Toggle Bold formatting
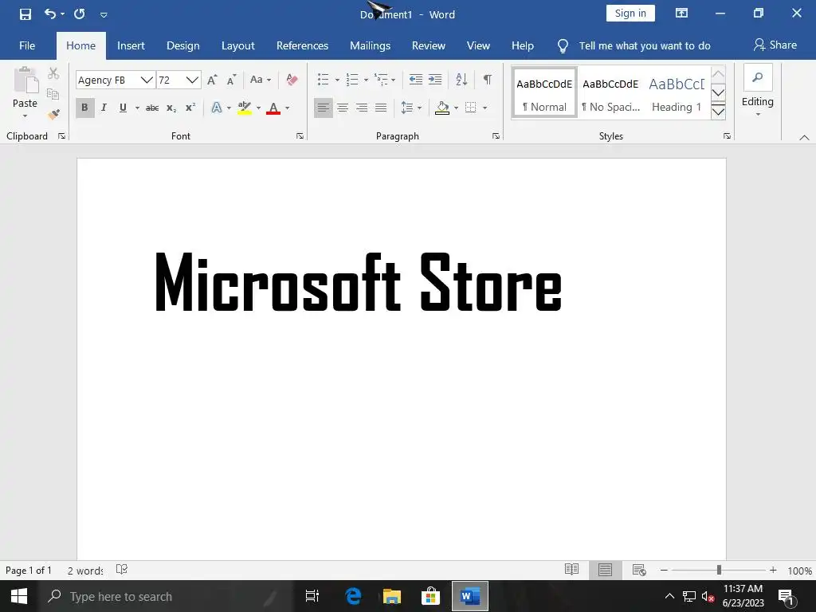Image resolution: width=816 pixels, height=612 pixels. tap(84, 108)
